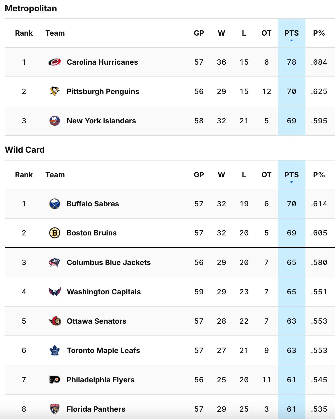Image resolution: width=335 pixels, height=419 pixels.
Task: Click the Toronto Maple Leafs logo
Action: point(55,350)
